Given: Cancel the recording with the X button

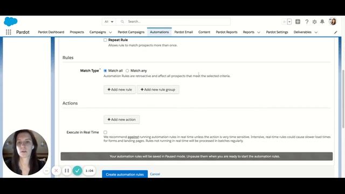Looking at the screenshot, I should coord(56,171).
